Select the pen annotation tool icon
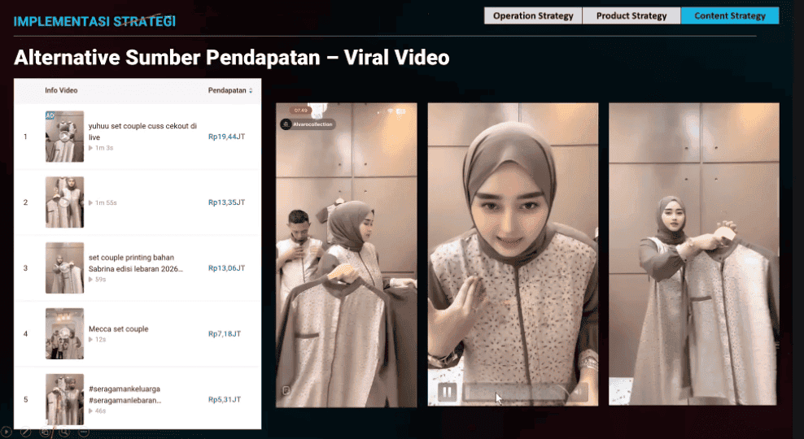804x439 pixels. pyautogui.click(x=26, y=432)
